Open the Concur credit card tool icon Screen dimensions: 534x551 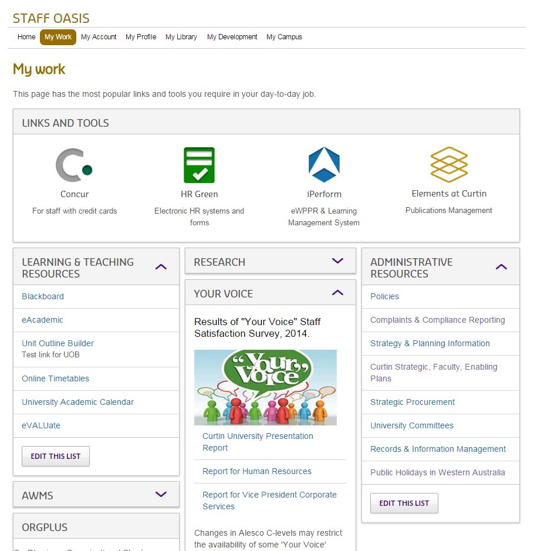click(x=75, y=165)
